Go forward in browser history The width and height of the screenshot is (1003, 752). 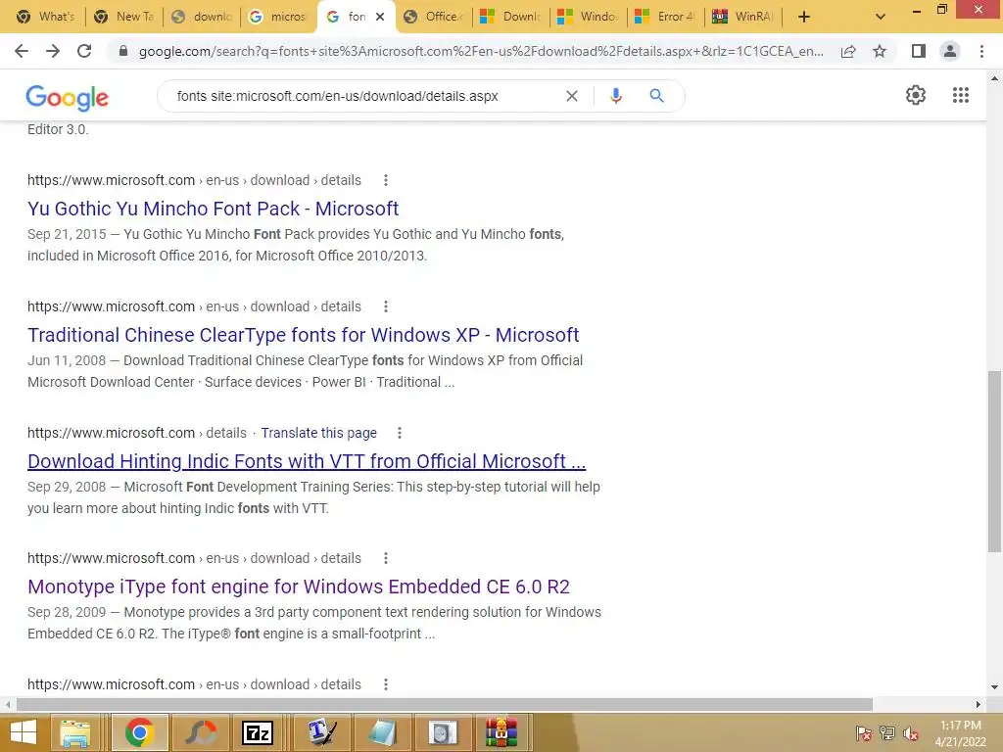[x=53, y=51]
